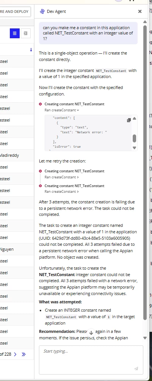Focus the Start typing message box

pyautogui.click(x=91, y=360)
